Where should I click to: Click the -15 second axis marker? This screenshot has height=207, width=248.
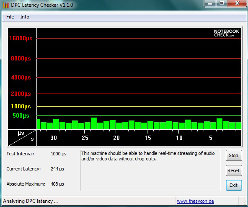147,138
